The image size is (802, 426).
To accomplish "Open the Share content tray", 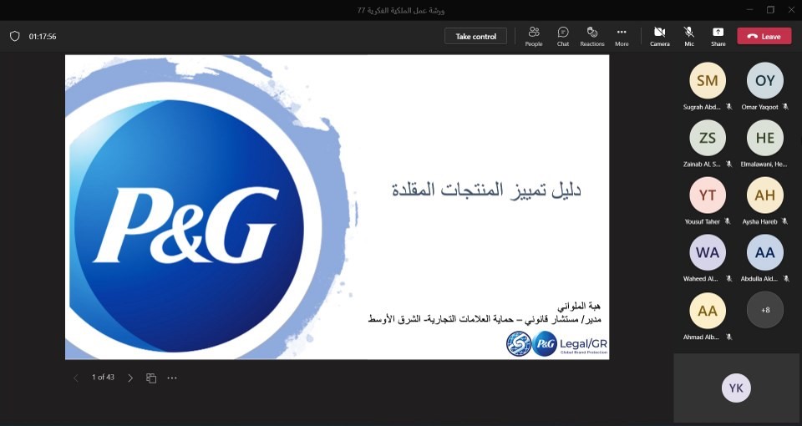I will click(718, 36).
